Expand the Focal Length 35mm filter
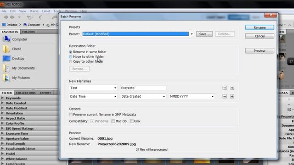Viewport: 294px width, 165px height. [x=2, y=148]
